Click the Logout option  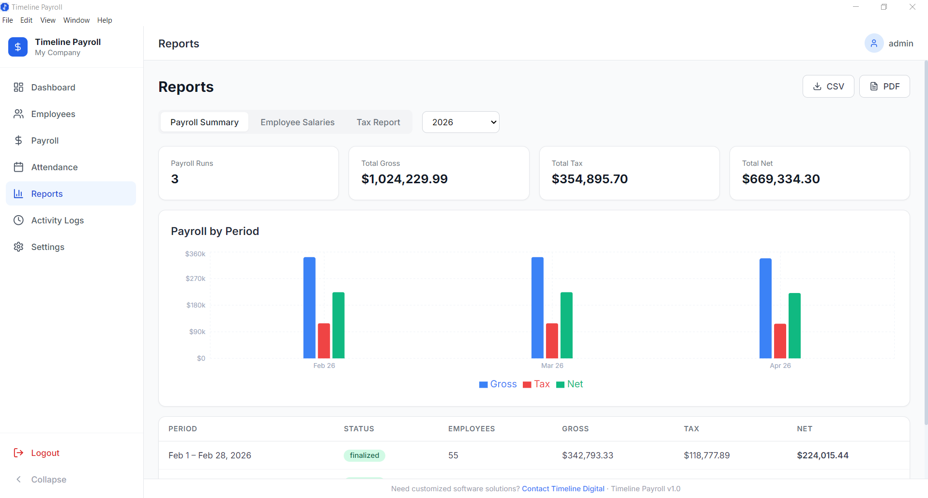44,453
